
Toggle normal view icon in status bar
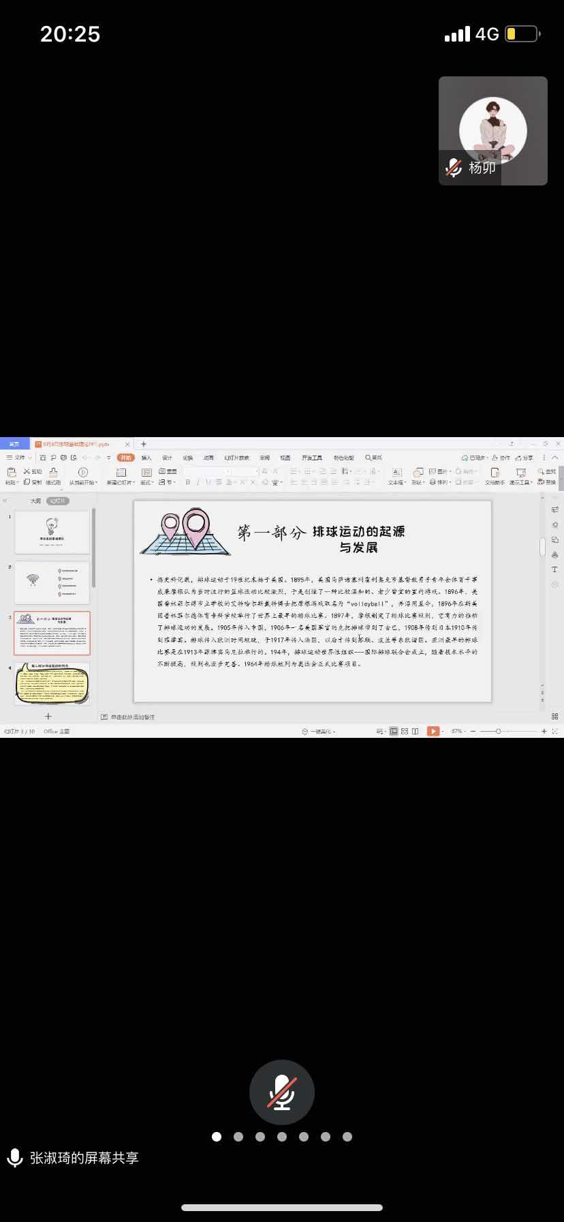point(394,731)
